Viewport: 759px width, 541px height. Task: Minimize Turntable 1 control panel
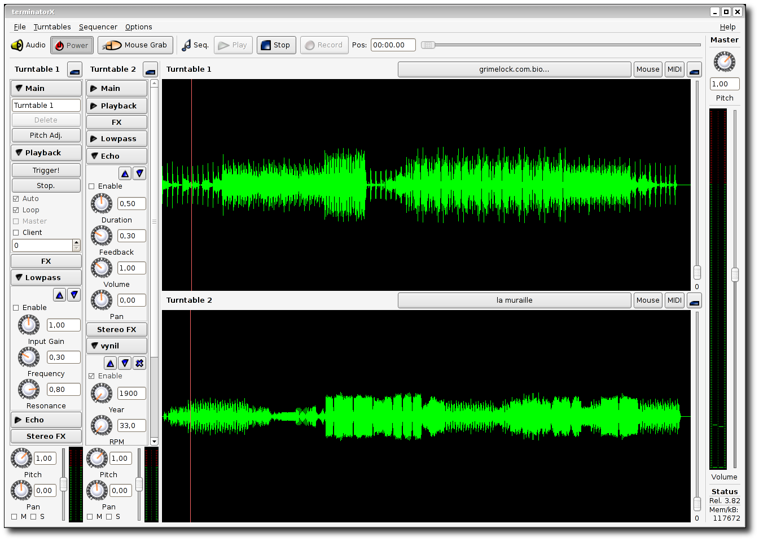coord(74,69)
